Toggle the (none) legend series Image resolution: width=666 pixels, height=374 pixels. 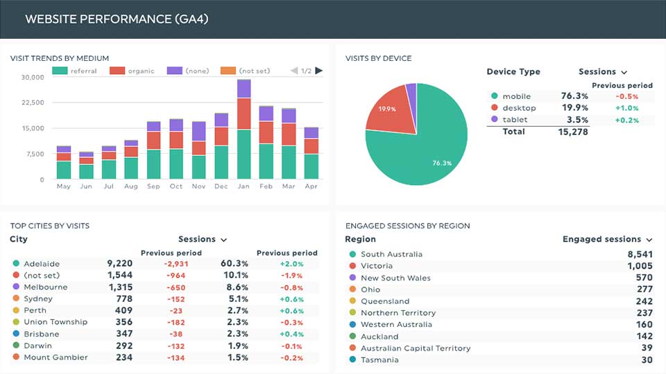(x=188, y=71)
